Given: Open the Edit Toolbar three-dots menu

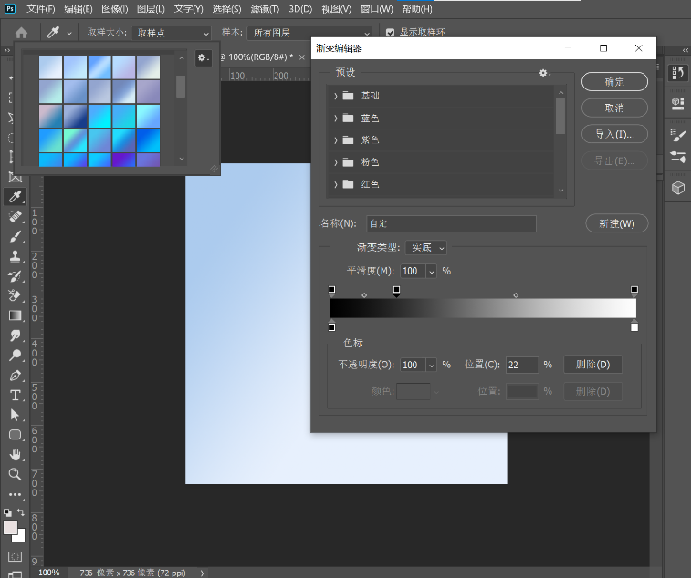Looking at the screenshot, I should tap(15, 494).
